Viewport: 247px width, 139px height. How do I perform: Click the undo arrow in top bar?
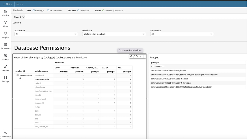coord(18,4)
